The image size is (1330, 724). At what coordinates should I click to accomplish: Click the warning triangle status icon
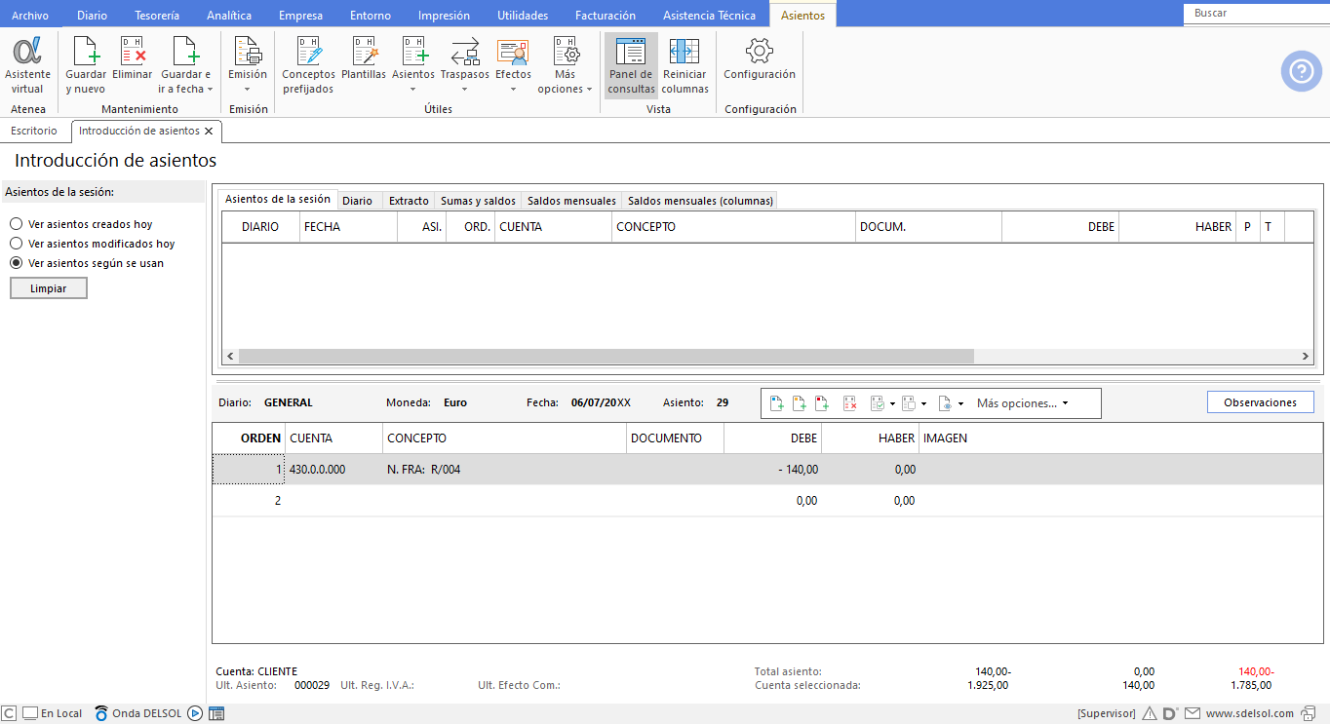(1150, 713)
